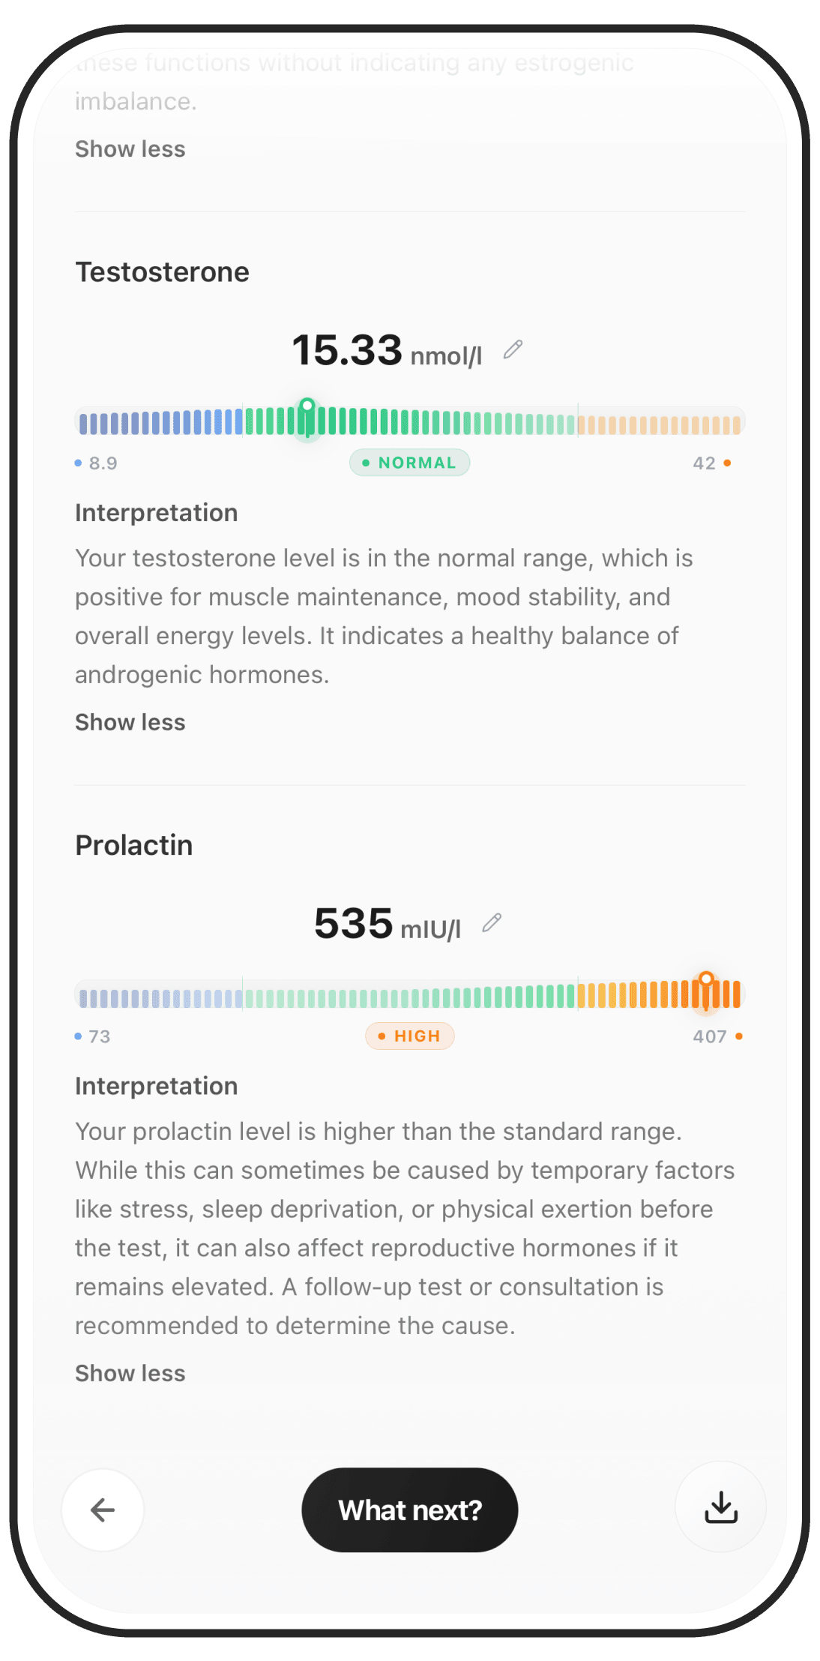This screenshot has height=1661, width=820.
Task: Tap the NORMAL status badge
Action: point(410,463)
